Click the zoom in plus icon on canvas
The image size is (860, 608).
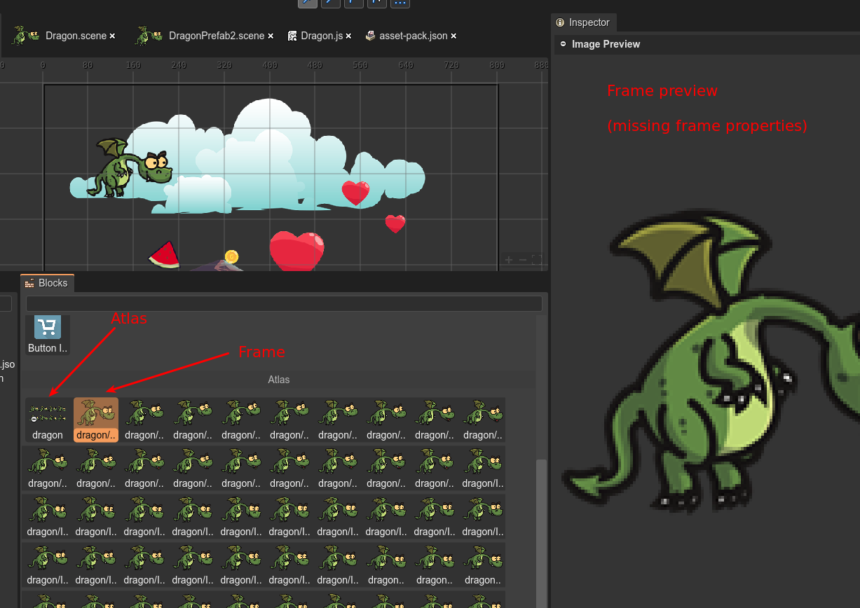(x=508, y=260)
